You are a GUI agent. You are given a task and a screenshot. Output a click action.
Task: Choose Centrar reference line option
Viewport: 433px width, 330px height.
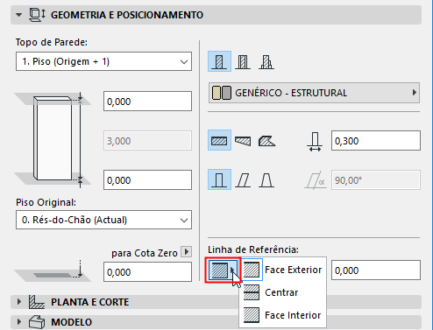tap(282, 292)
